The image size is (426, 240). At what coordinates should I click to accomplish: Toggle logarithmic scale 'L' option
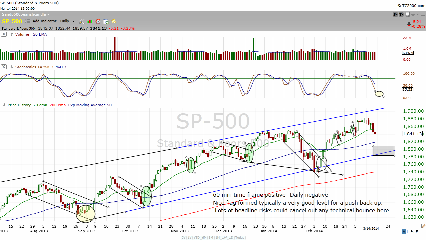(408, 232)
